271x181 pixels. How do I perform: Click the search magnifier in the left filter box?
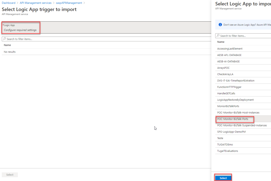click(4, 39)
